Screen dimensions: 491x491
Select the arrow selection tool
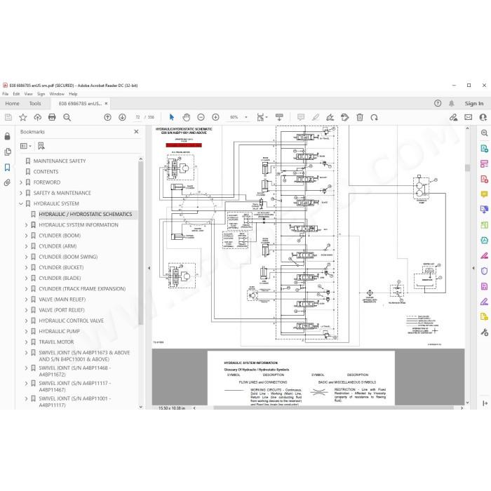pyautogui.click(x=172, y=117)
